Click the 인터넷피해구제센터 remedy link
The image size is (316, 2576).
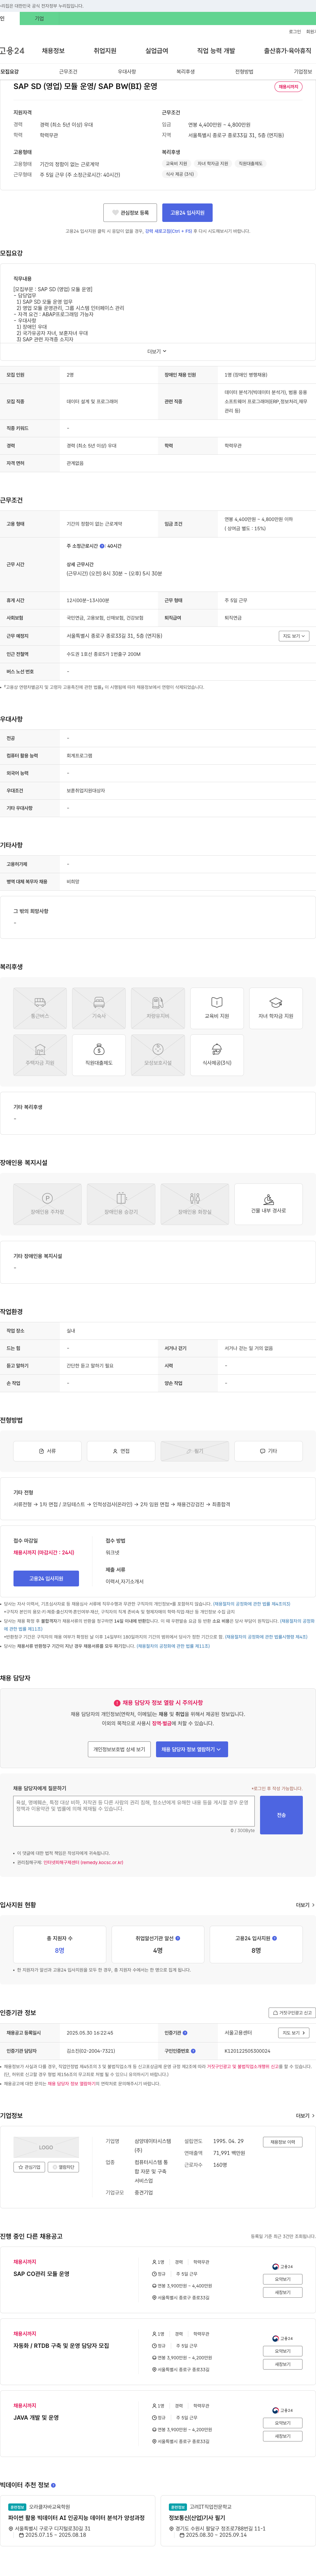[84, 1862]
